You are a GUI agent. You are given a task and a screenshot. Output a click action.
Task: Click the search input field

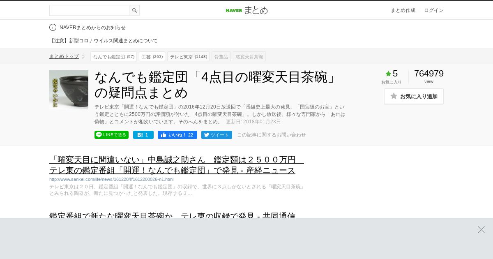coord(89,10)
